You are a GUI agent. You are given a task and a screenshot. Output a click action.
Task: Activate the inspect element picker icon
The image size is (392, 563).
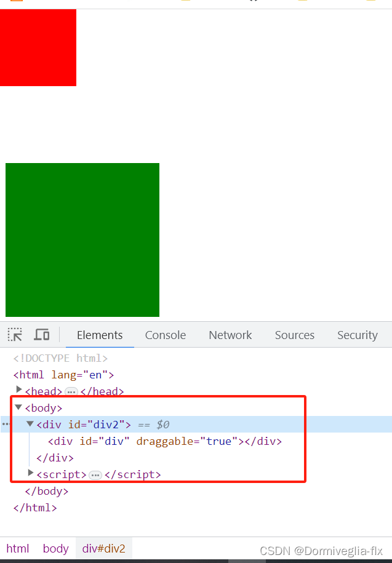(15, 335)
